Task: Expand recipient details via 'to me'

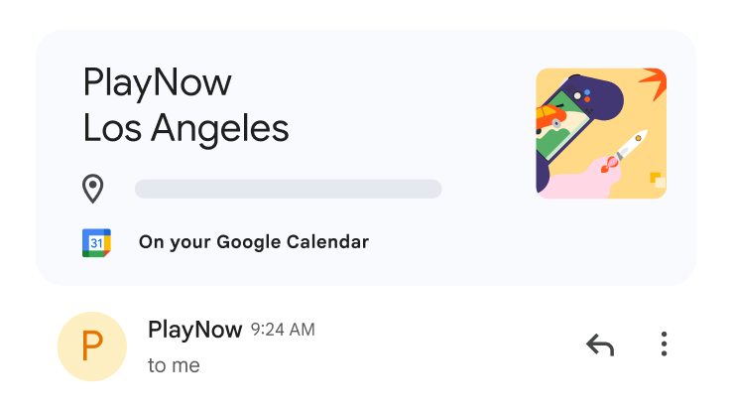Action: click(174, 365)
